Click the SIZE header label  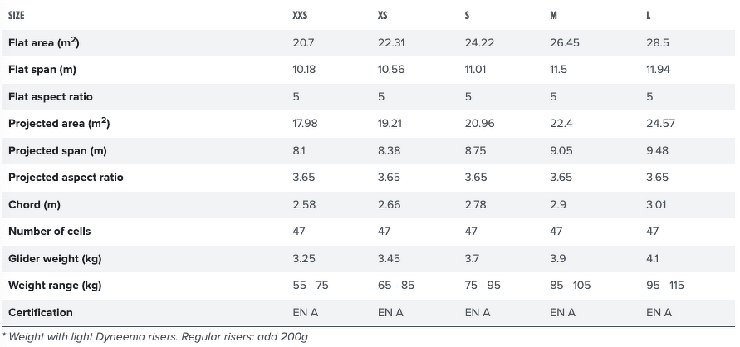17,16
